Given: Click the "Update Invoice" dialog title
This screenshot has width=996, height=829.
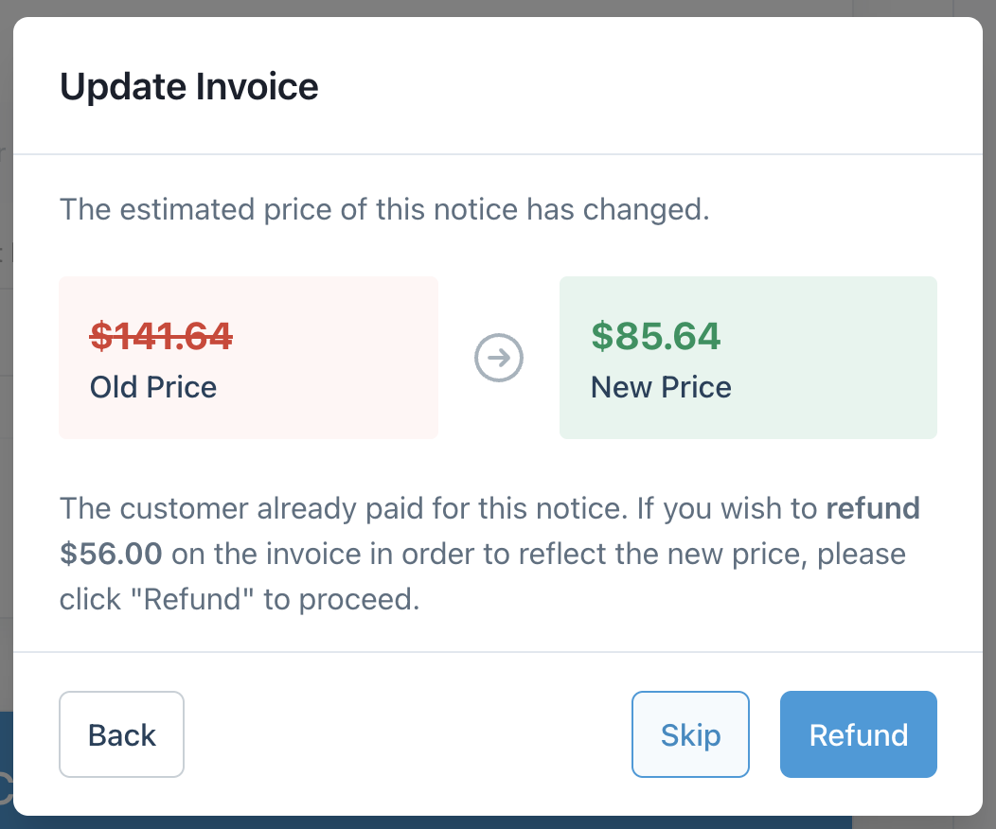Looking at the screenshot, I should (x=189, y=87).
